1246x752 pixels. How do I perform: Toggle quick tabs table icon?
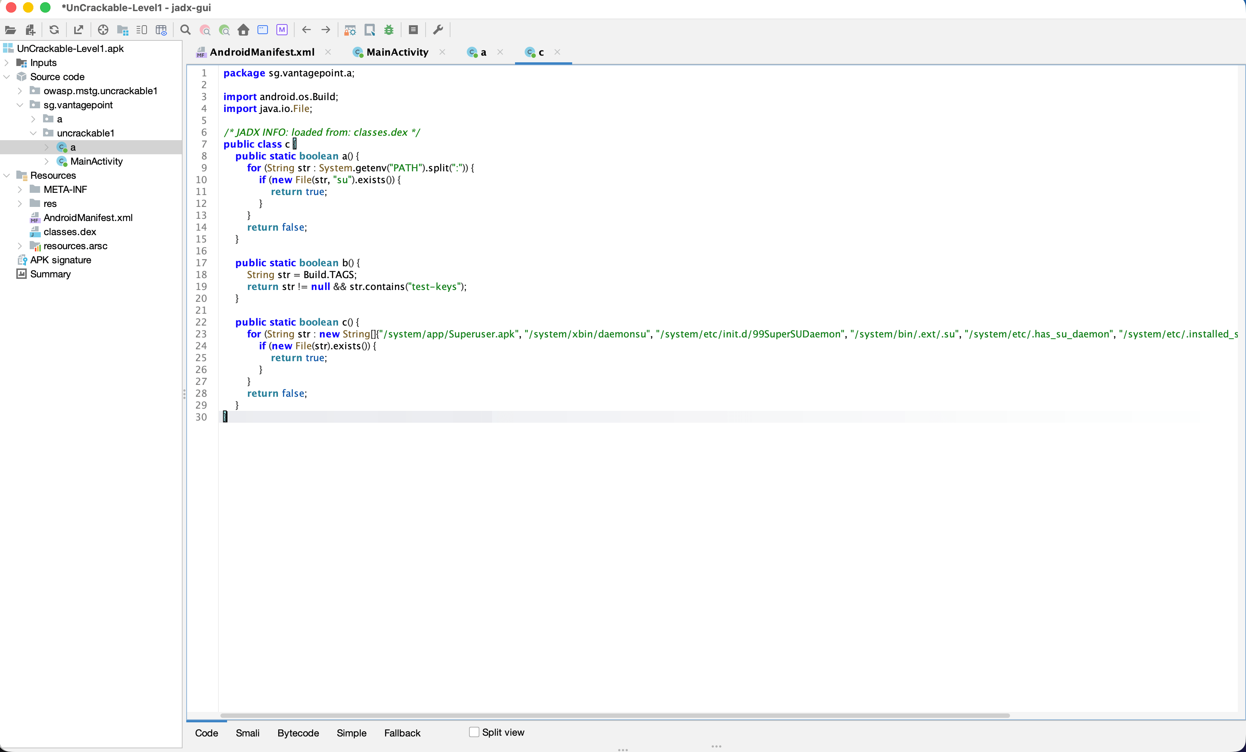pos(161,30)
